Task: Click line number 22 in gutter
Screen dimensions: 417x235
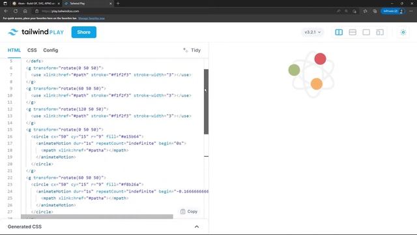Action: (x=10, y=178)
